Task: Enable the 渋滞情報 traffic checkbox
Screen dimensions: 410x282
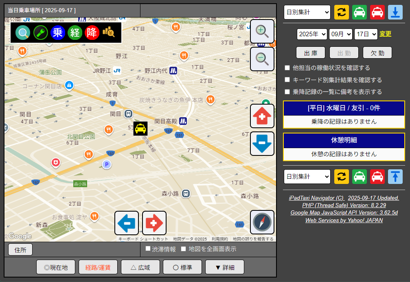Action: (x=148, y=249)
